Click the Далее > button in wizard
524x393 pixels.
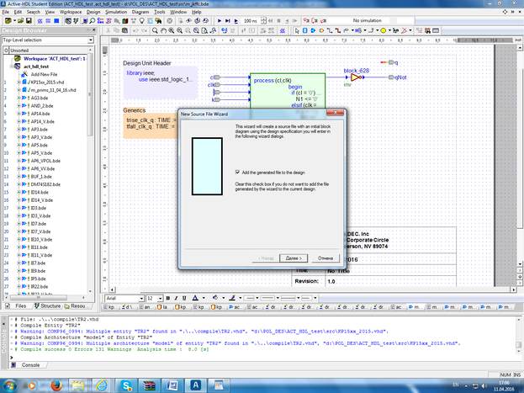click(x=294, y=258)
